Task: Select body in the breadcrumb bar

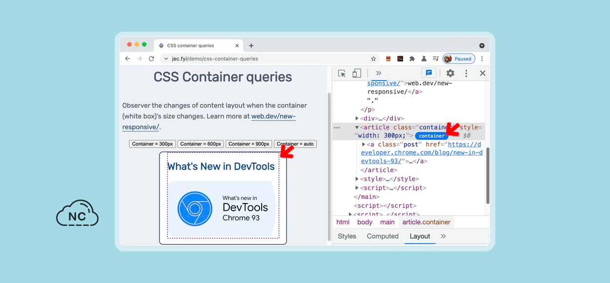Action: pos(365,222)
